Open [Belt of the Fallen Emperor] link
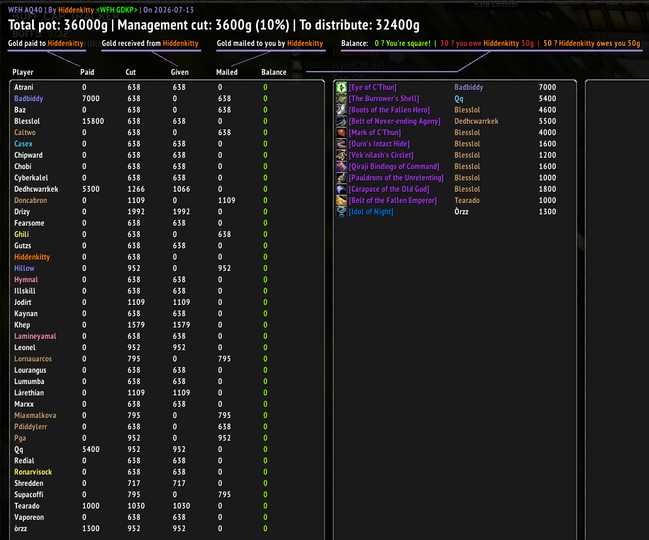The image size is (649, 540). click(393, 201)
